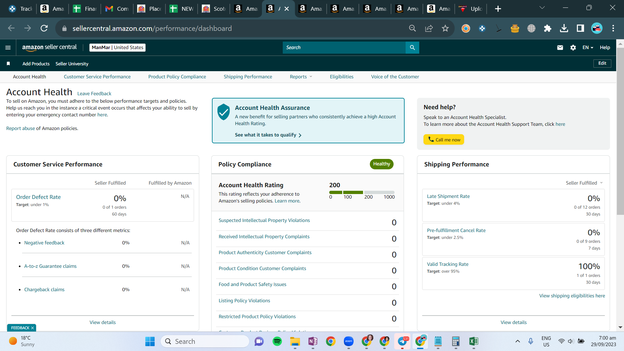Open the Help link in header

(x=605, y=48)
